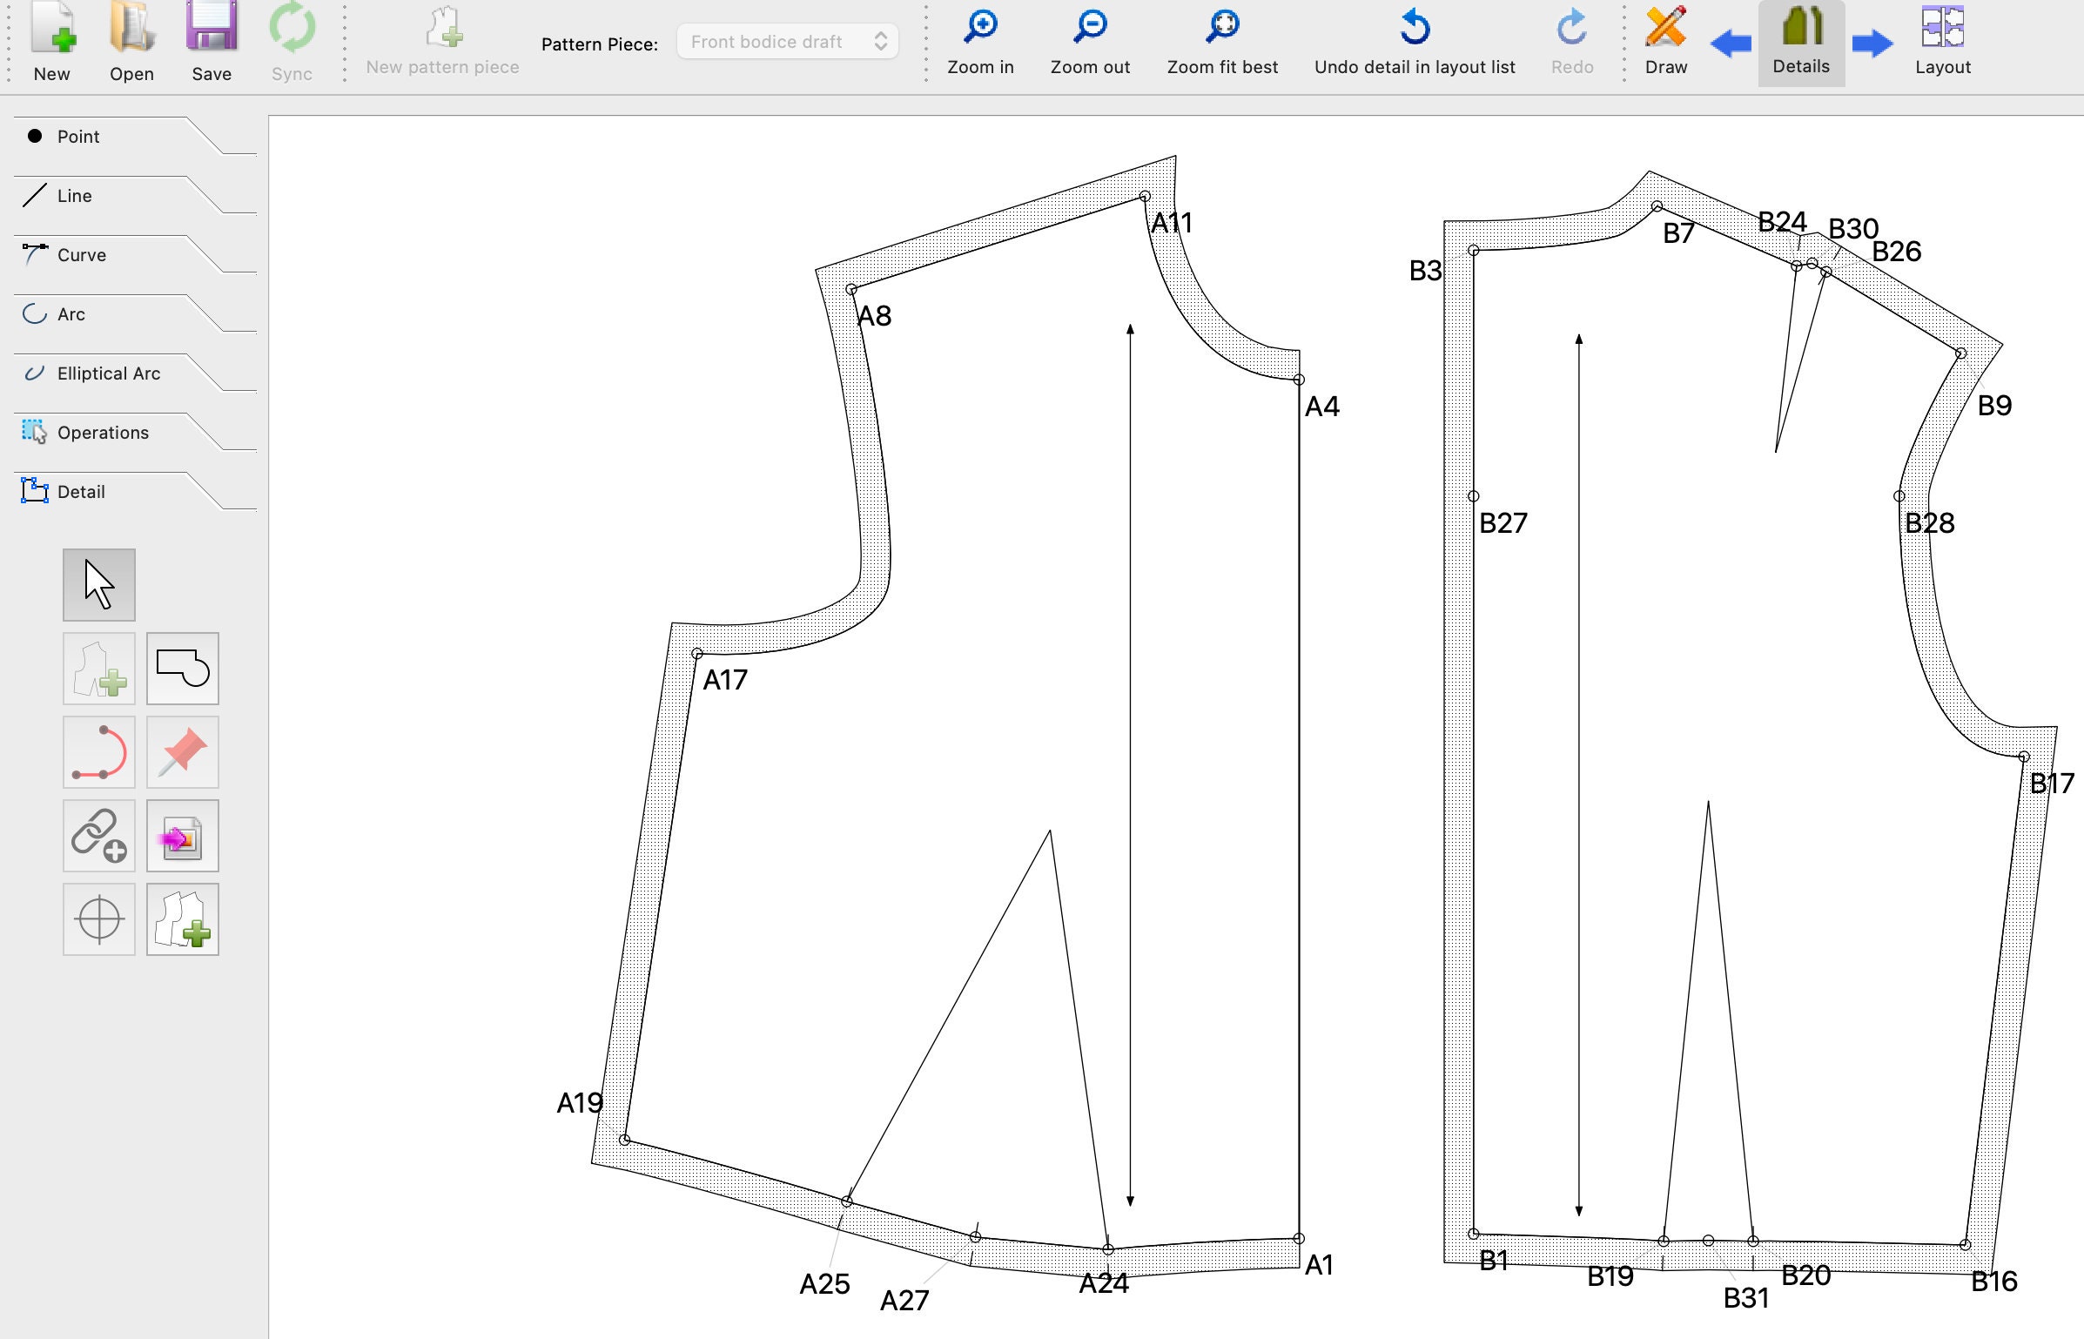The image size is (2084, 1339).
Task: Select the New detail tool
Action: 98,670
